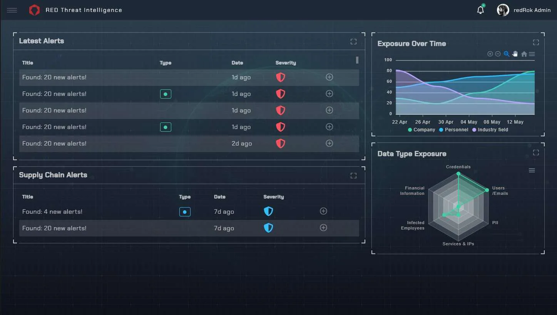Click Severity column header in Latest Alerts
This screenshot has width=557, height=315.
click(x=286, y=63)
